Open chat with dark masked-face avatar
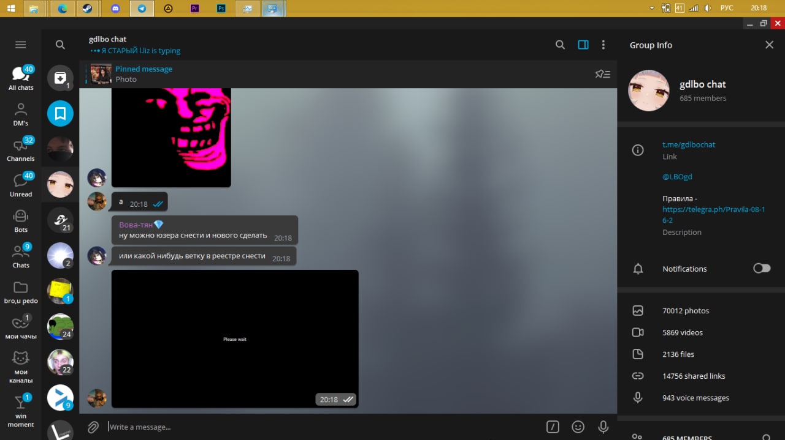This screenshot has width=785, height=440. (60, 149)
